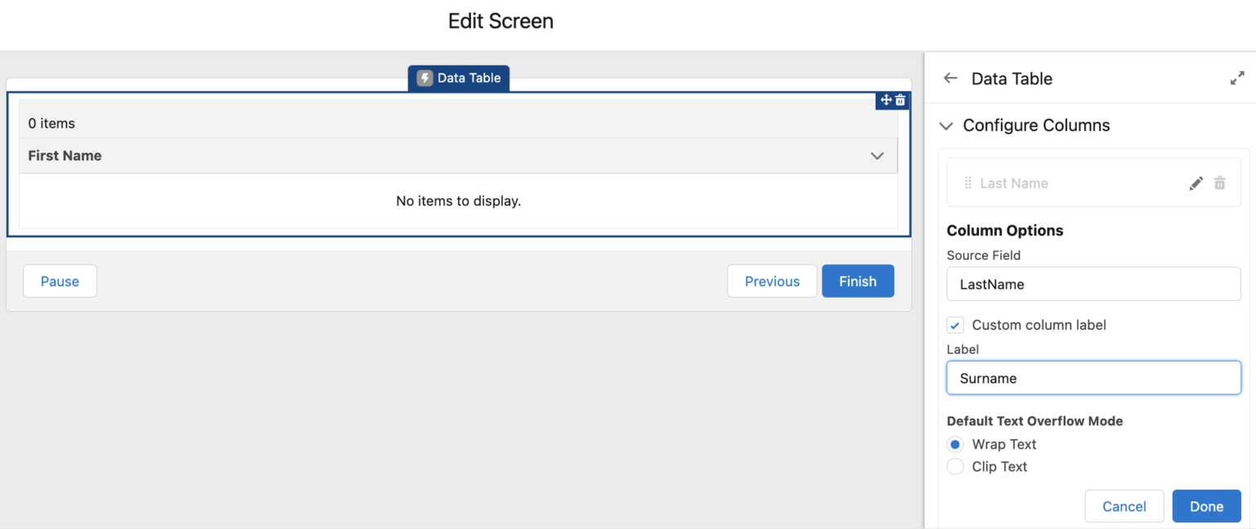The image size is (1256, 529).
Task: Click Done to save column options
Action: (x=1206, y=505)
